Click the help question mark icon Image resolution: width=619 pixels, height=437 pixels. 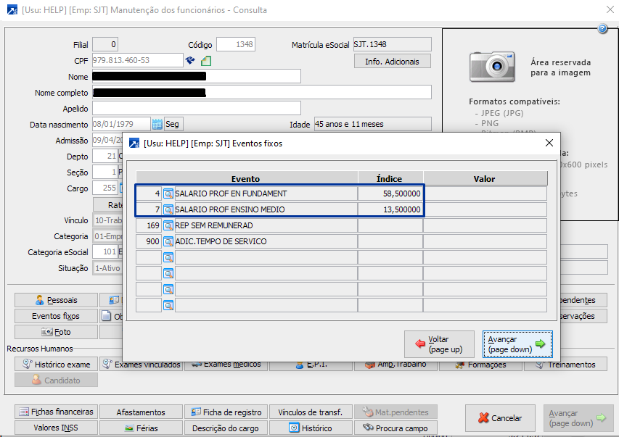click(x=602, y=28)
